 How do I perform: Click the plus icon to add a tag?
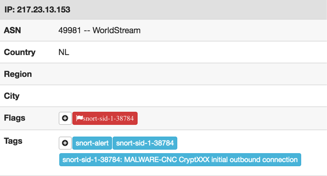coord(65,143)
